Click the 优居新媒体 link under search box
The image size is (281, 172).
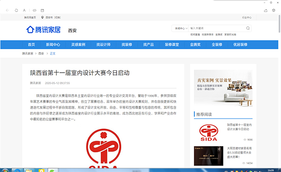tap(207, 34)
